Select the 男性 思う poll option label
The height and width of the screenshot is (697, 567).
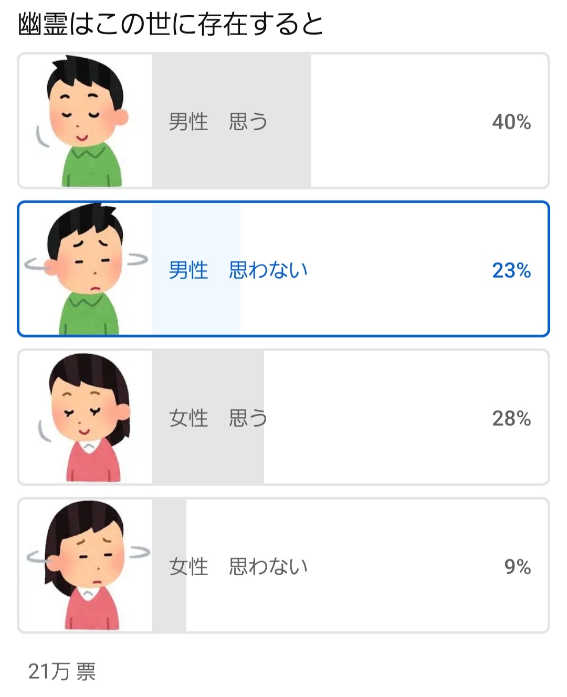[218, 122]
